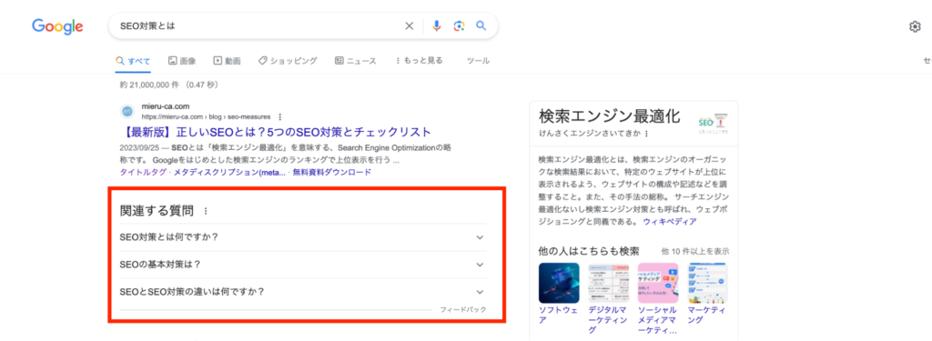This screenshot has height=341, width=932.
Task: Open result 【最新版】正しいSEOとは？ title link
Action: coord(275,131)
